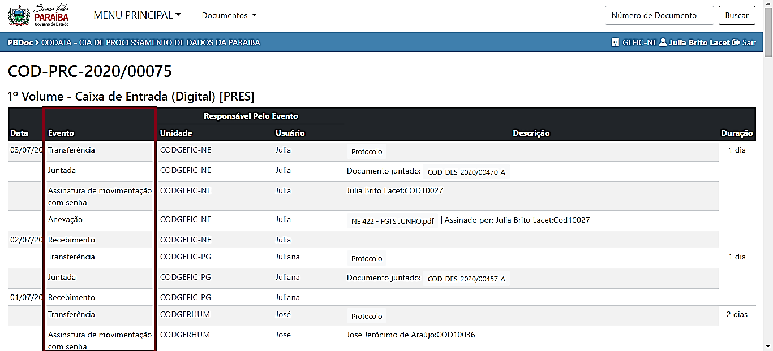Click the Duração column header
Image resolution: width=773 pixels, height=351 pixels.
(736, 133)
